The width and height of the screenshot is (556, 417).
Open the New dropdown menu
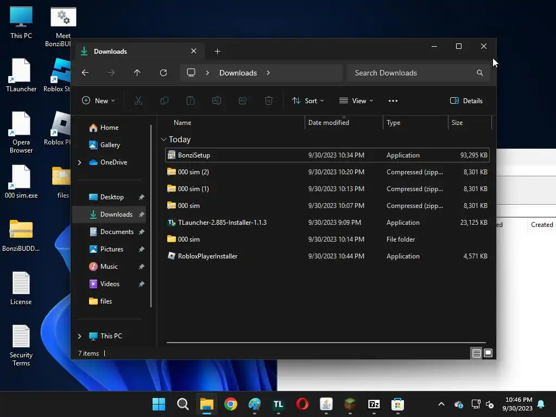point(98,100)
